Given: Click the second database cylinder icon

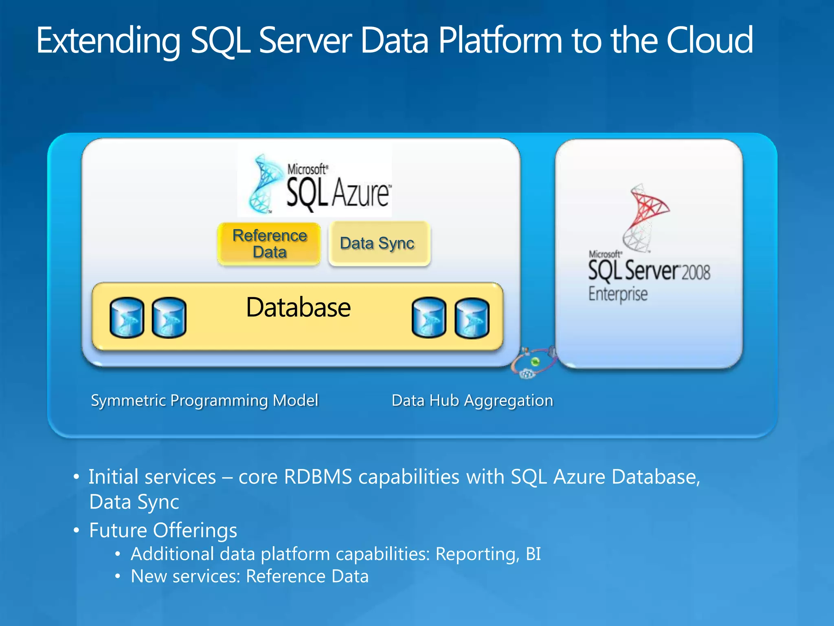Looking at the screenshot, I should 169,318.
